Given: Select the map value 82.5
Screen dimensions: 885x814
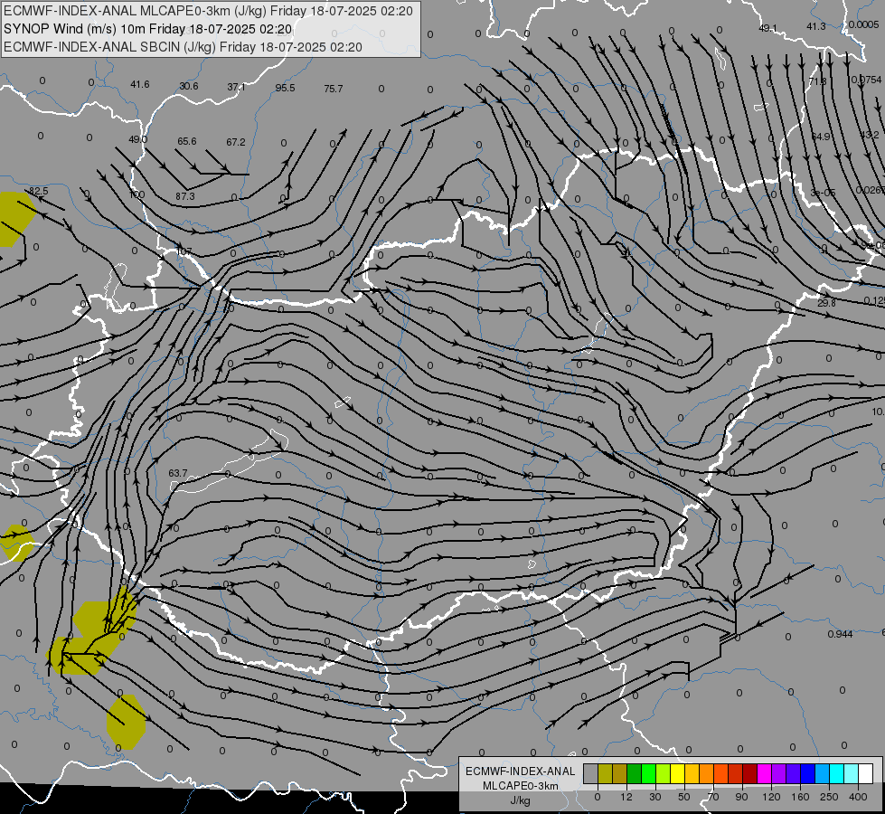Looking at the screenshot, I should point(38,192).
